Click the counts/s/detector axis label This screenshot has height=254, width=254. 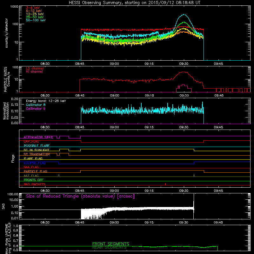(x=6, y=33)
